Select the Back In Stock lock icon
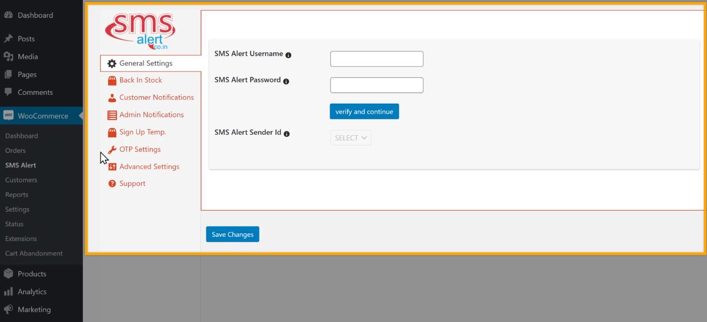The width and height of the screenshot is (707, 322). click(x=111, y=80)
